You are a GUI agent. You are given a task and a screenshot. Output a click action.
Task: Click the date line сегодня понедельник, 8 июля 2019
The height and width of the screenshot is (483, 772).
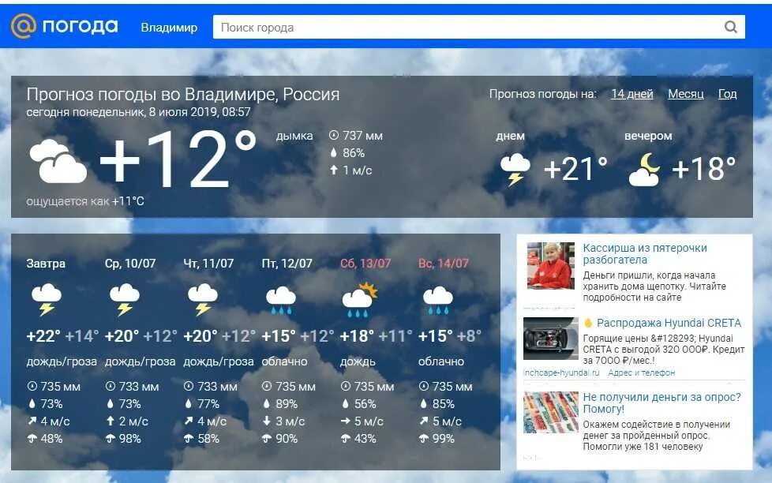pyautogui.click(x=138, y=112)
